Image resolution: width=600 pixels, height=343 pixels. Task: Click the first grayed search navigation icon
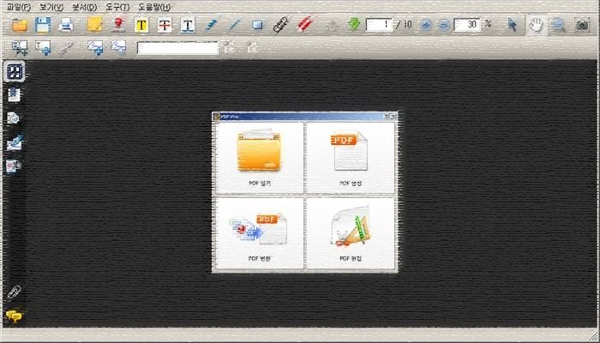[x=230, y=47]
